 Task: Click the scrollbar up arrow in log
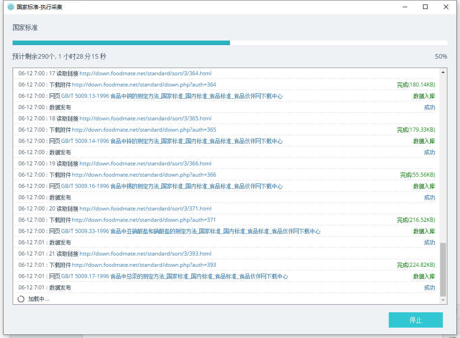pos(443,72)
